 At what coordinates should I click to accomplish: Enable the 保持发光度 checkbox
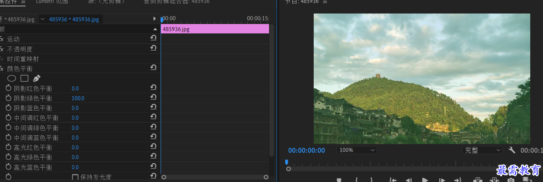[75, 177]
